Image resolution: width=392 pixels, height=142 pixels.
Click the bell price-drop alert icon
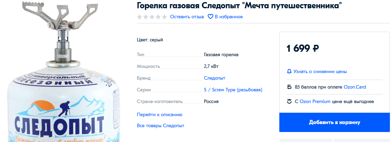289,72
